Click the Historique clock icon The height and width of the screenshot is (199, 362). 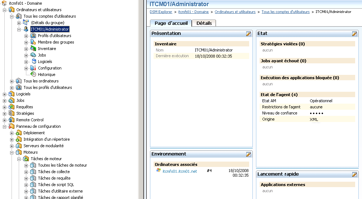point(33,74)
